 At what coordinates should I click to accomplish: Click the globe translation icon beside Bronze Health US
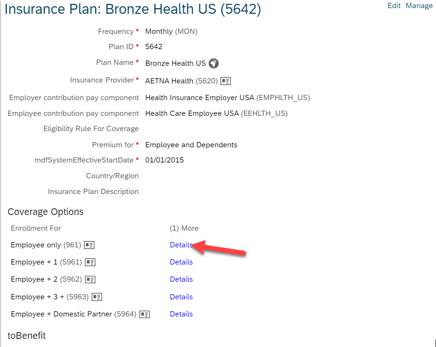(214, 63)
